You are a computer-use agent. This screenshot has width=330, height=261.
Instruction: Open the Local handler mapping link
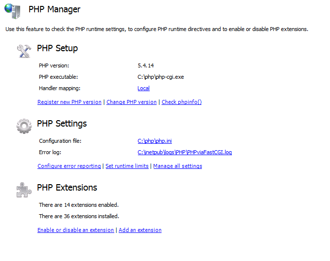[143, 88]
